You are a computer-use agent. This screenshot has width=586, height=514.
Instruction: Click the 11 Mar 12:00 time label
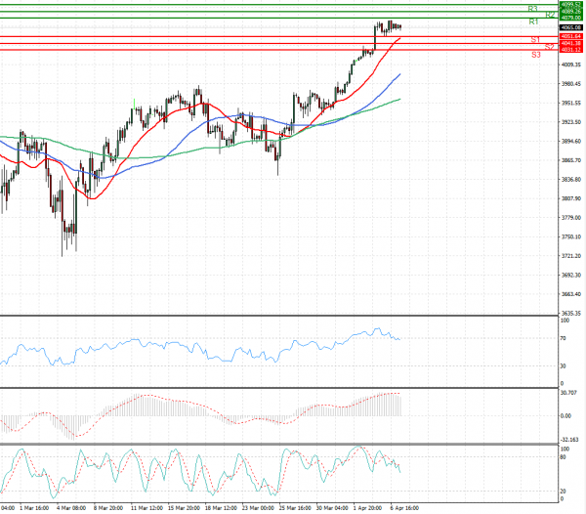point(146,508)
